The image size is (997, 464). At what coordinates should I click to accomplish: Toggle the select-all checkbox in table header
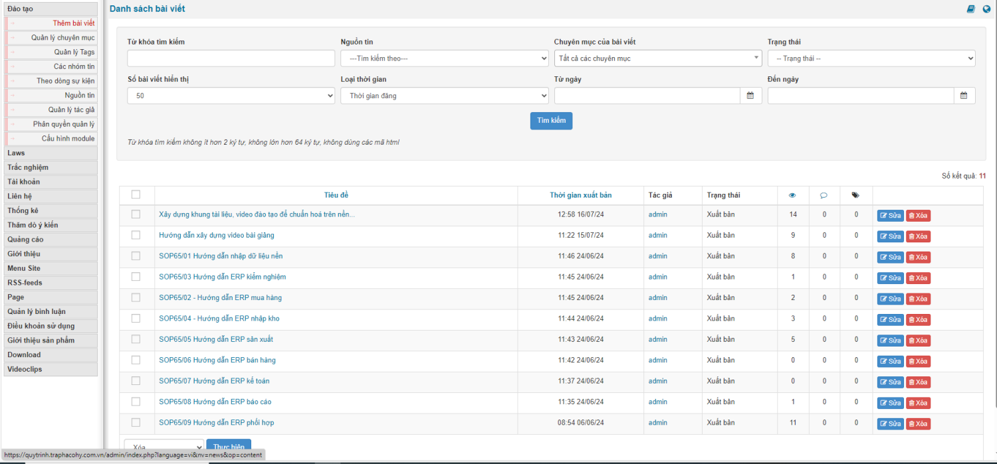coord(136,194)
